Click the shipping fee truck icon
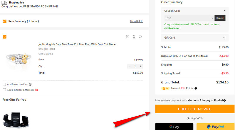This screenshot has height=130, width=235. tap(4, 3)
